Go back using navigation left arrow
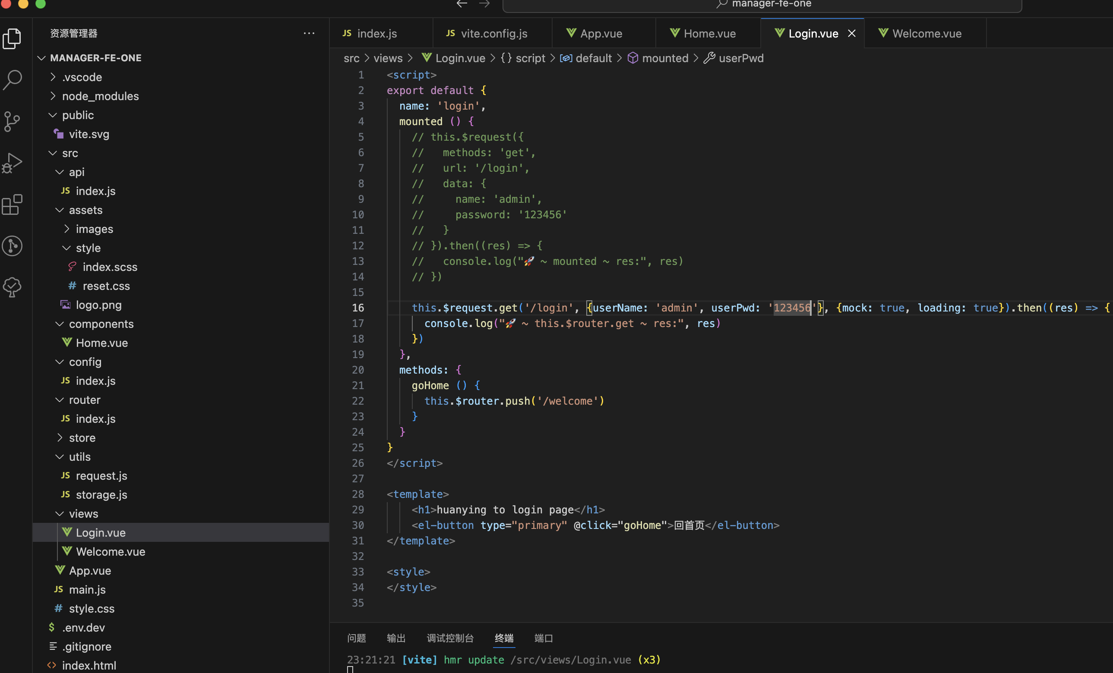The height and width of the screenshot is (673, 1113). coord(462,4)
